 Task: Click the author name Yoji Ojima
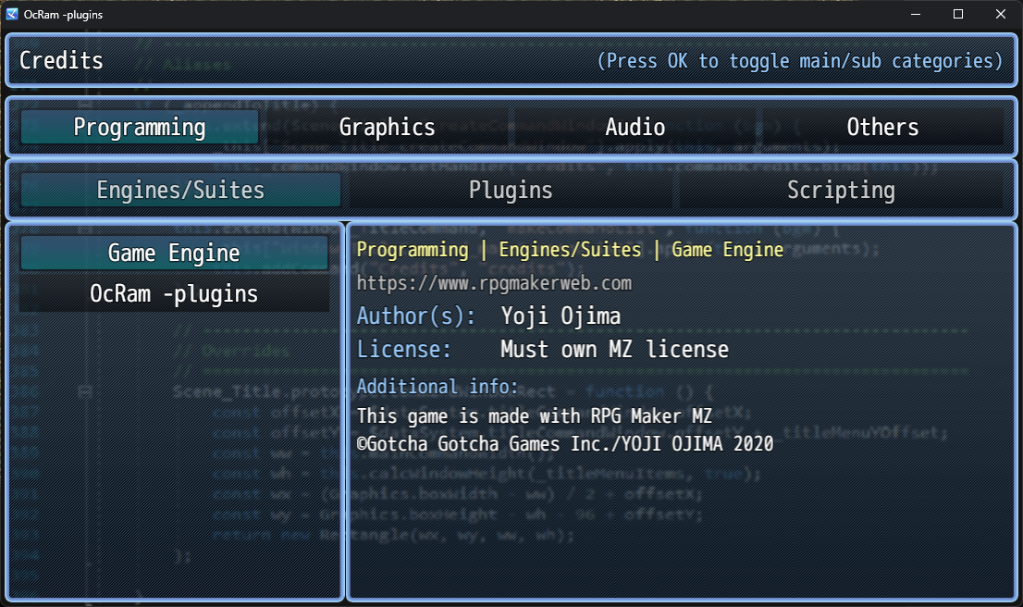(561, 316)
